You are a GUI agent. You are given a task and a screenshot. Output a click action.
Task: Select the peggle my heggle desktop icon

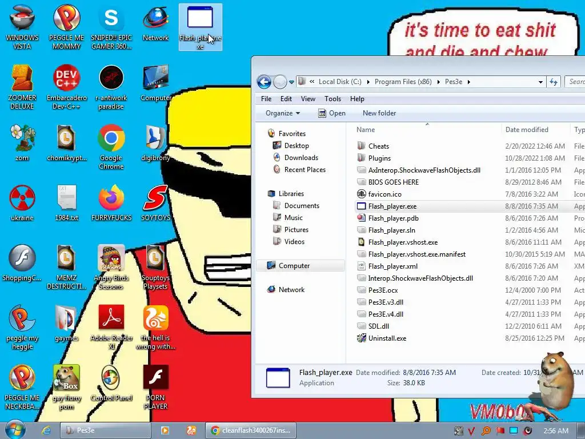point(22,327)
